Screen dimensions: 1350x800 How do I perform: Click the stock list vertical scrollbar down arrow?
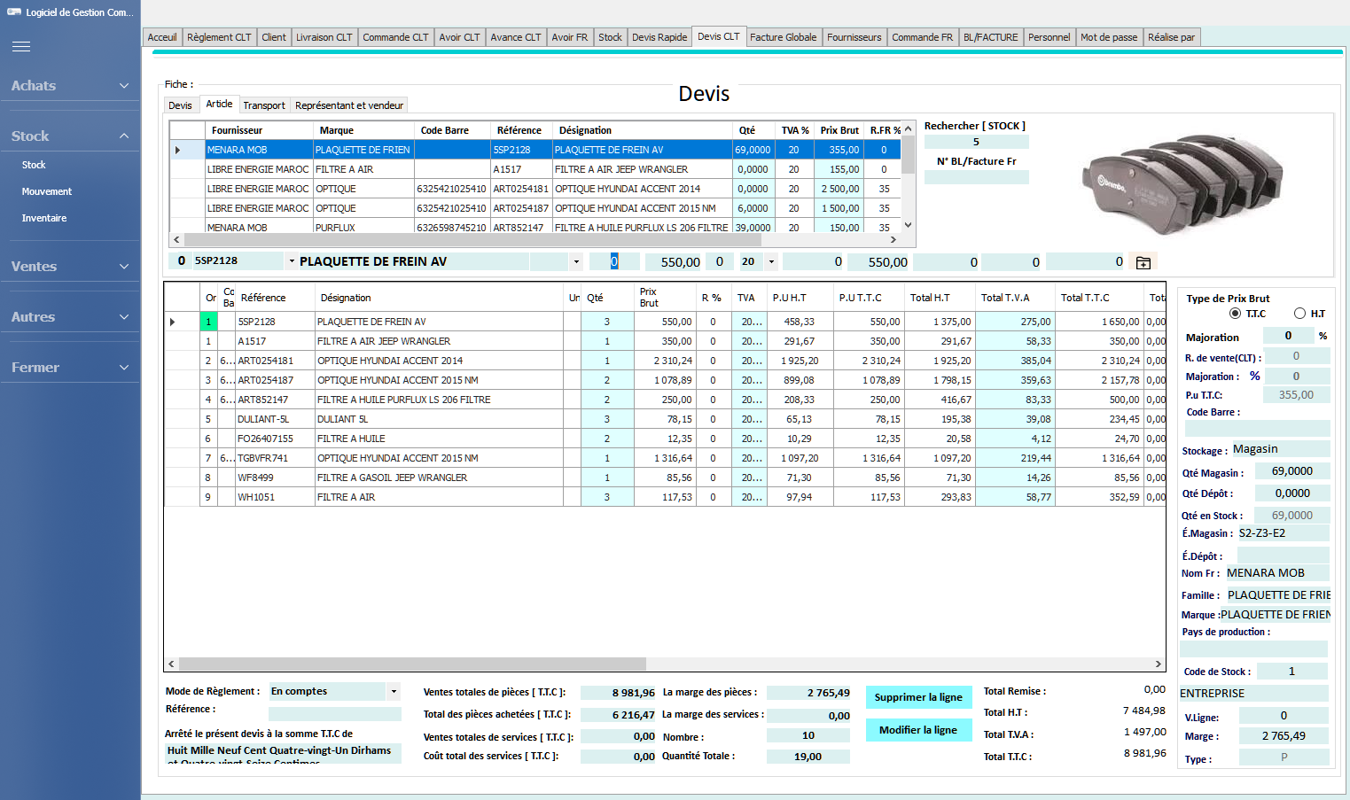[908, 226]
